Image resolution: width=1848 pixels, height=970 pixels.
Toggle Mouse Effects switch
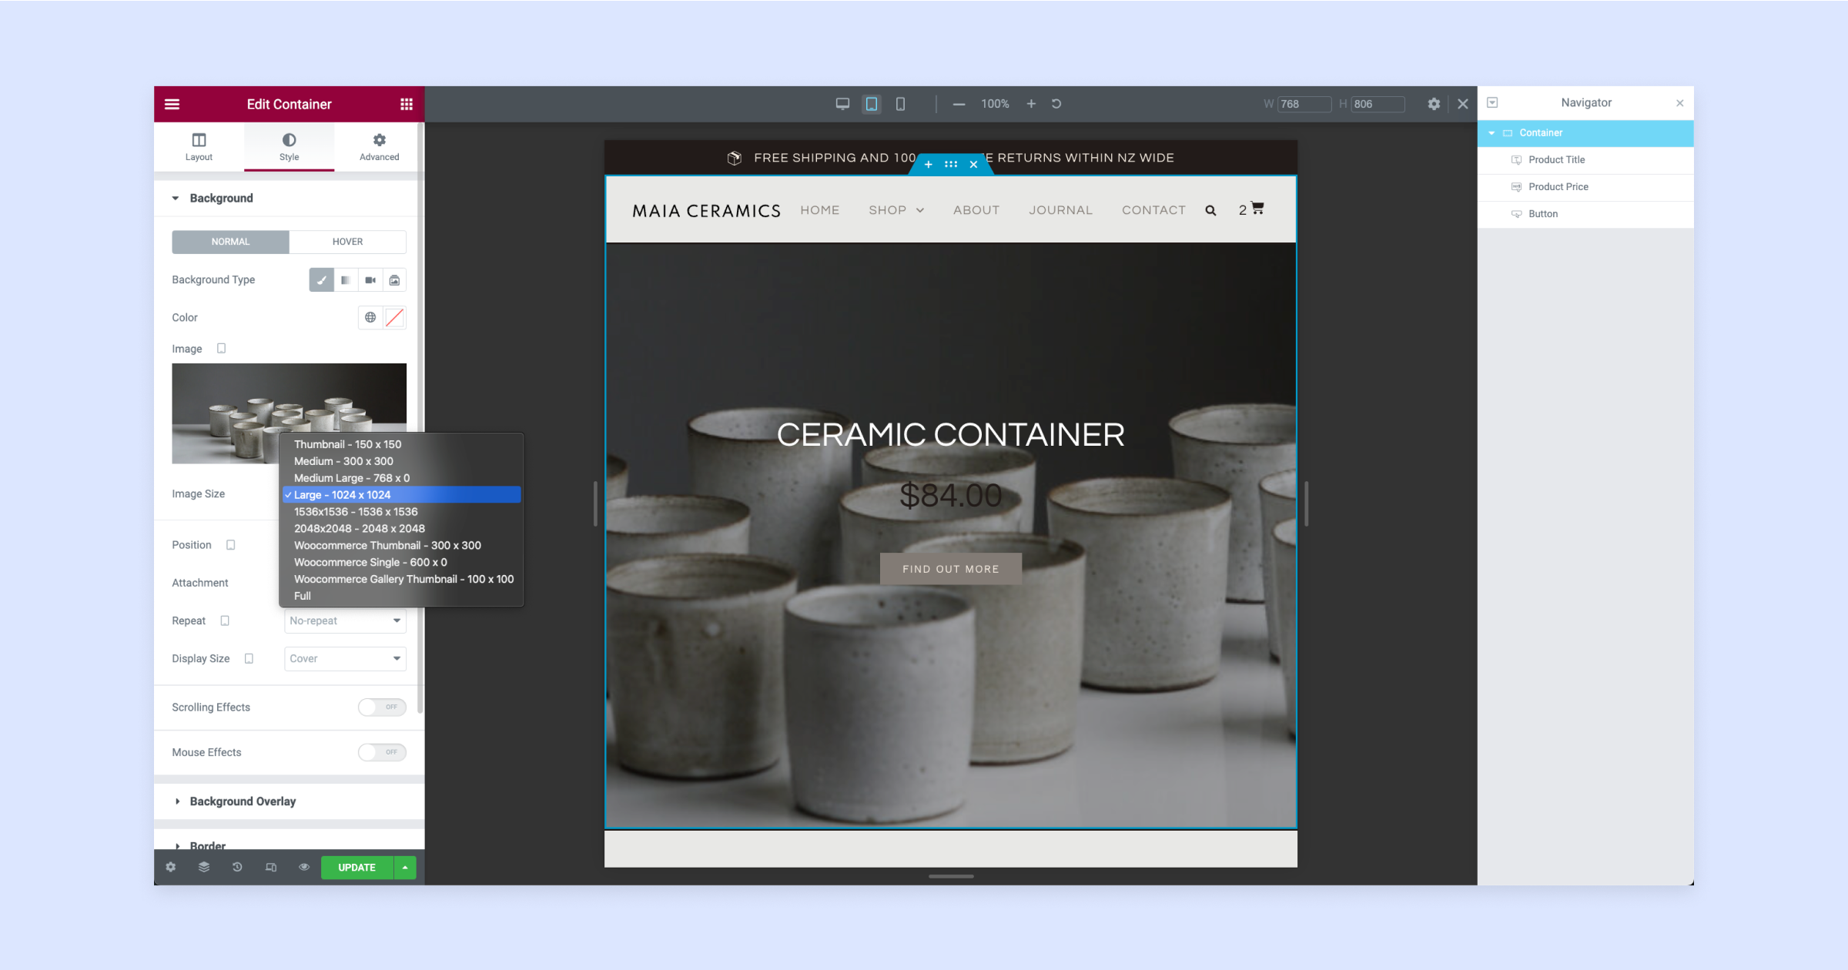click(382, 752)
